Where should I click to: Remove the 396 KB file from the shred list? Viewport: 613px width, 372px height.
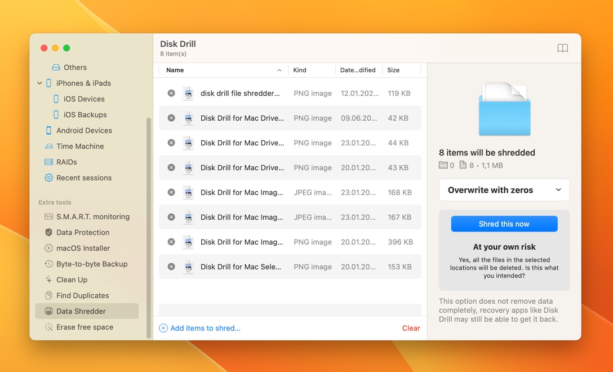(x=171, y=242)
